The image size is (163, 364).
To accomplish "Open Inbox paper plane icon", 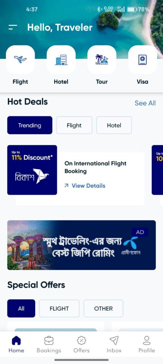I will coord(114,341).
